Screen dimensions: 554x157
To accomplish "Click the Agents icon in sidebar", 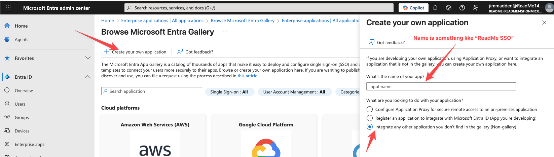I will click(7, 39).
